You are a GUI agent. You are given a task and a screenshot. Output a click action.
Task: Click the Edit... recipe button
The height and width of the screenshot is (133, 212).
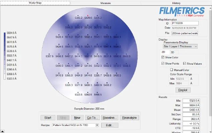pos(110,125)
